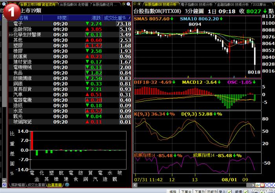Toggle the 報價 checkbox in the bottom bar
The height and width of the screenshot is (193, 275).
[x=246, y=191]
